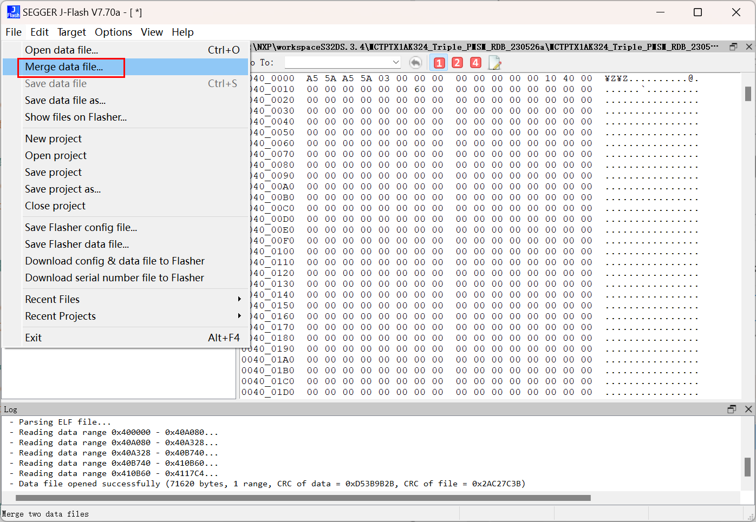
Task: Maximize the J-Flash window
Action: pos(698,12)
